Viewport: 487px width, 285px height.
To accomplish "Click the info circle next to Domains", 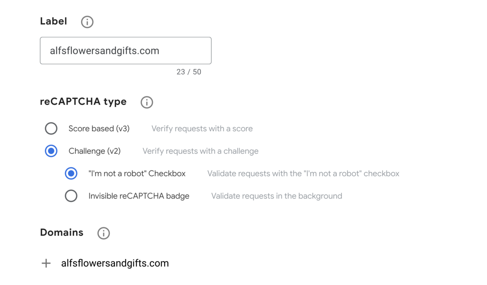I will tap(104, 233).
